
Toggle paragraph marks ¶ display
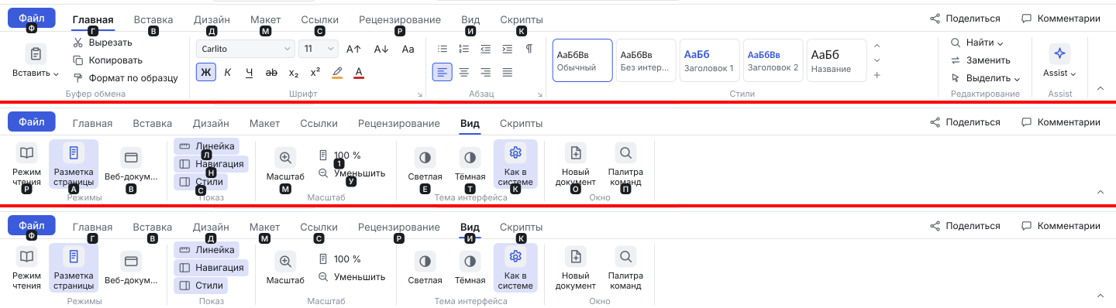pyautogui.click(x=529, y=49)
